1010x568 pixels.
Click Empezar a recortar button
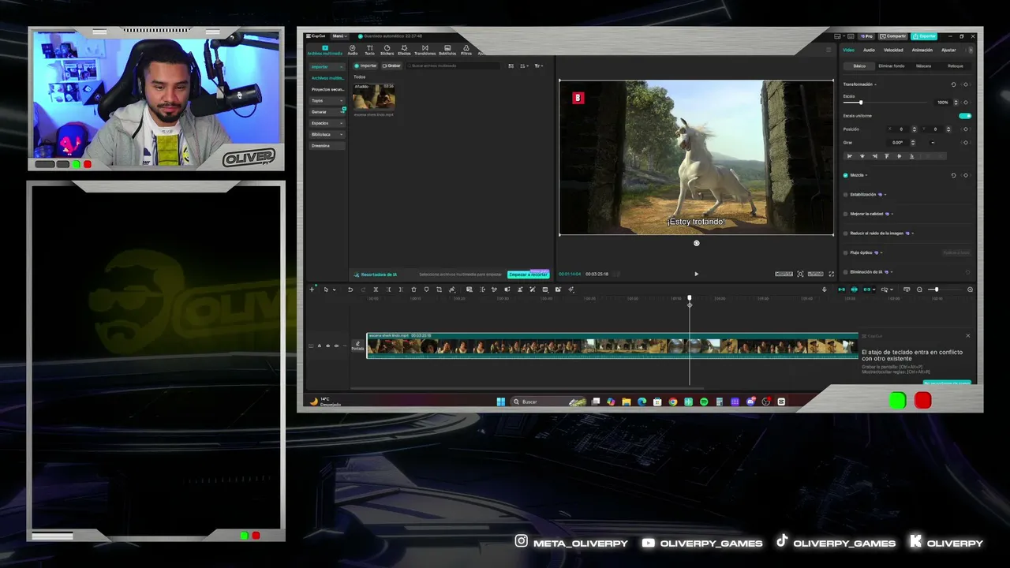(528, 275)
